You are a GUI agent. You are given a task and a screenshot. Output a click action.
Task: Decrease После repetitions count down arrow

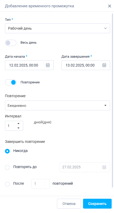[45, 186]
